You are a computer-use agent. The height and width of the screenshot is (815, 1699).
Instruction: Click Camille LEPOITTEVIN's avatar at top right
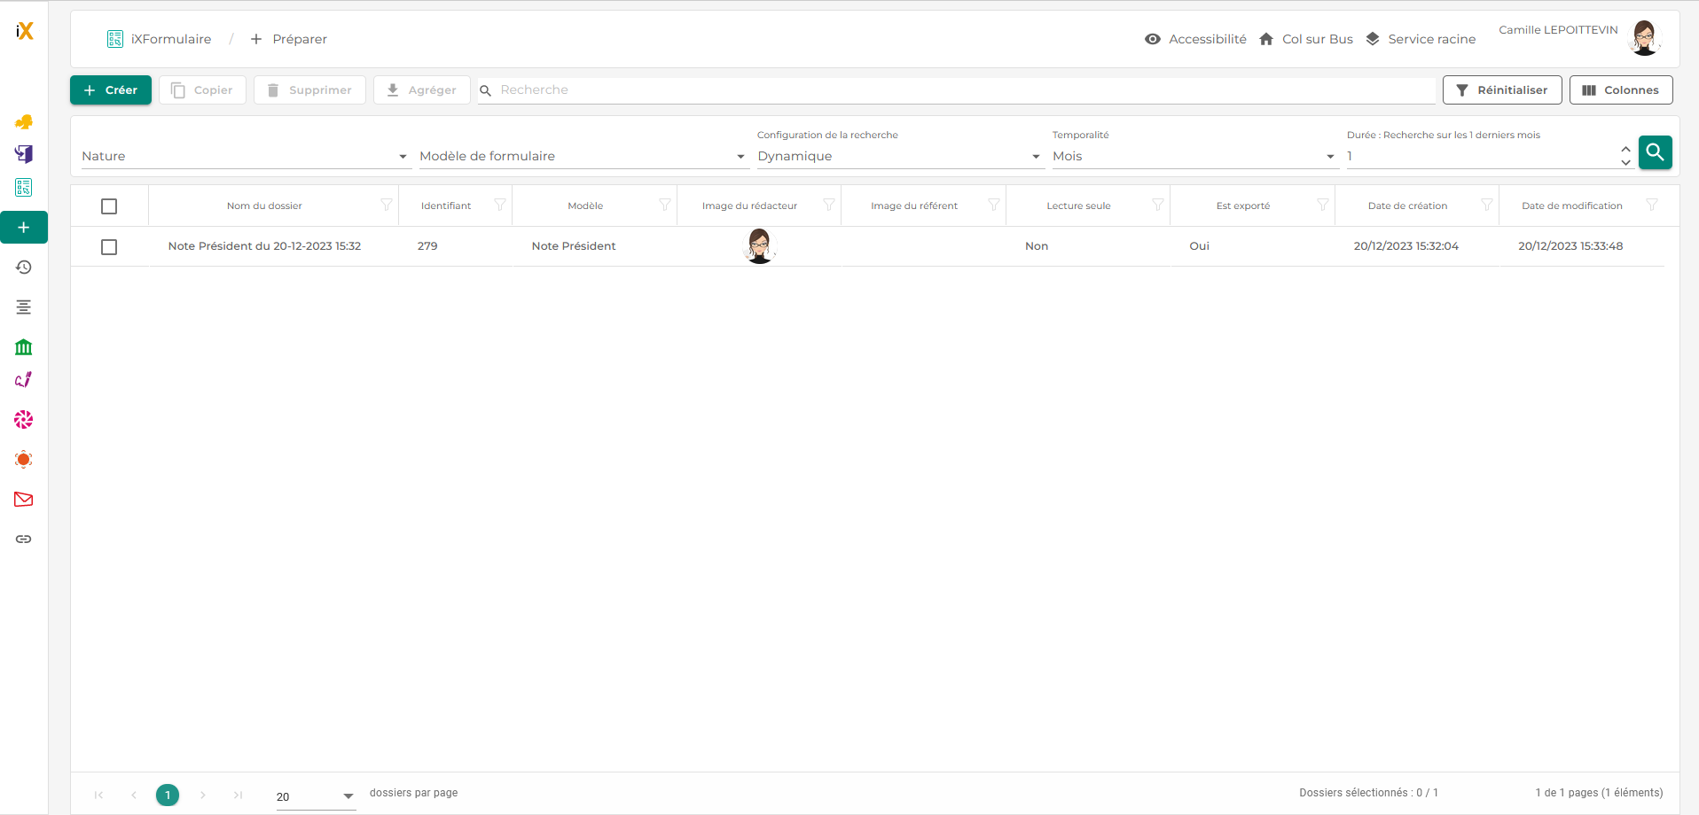(x=1645, y=38)
